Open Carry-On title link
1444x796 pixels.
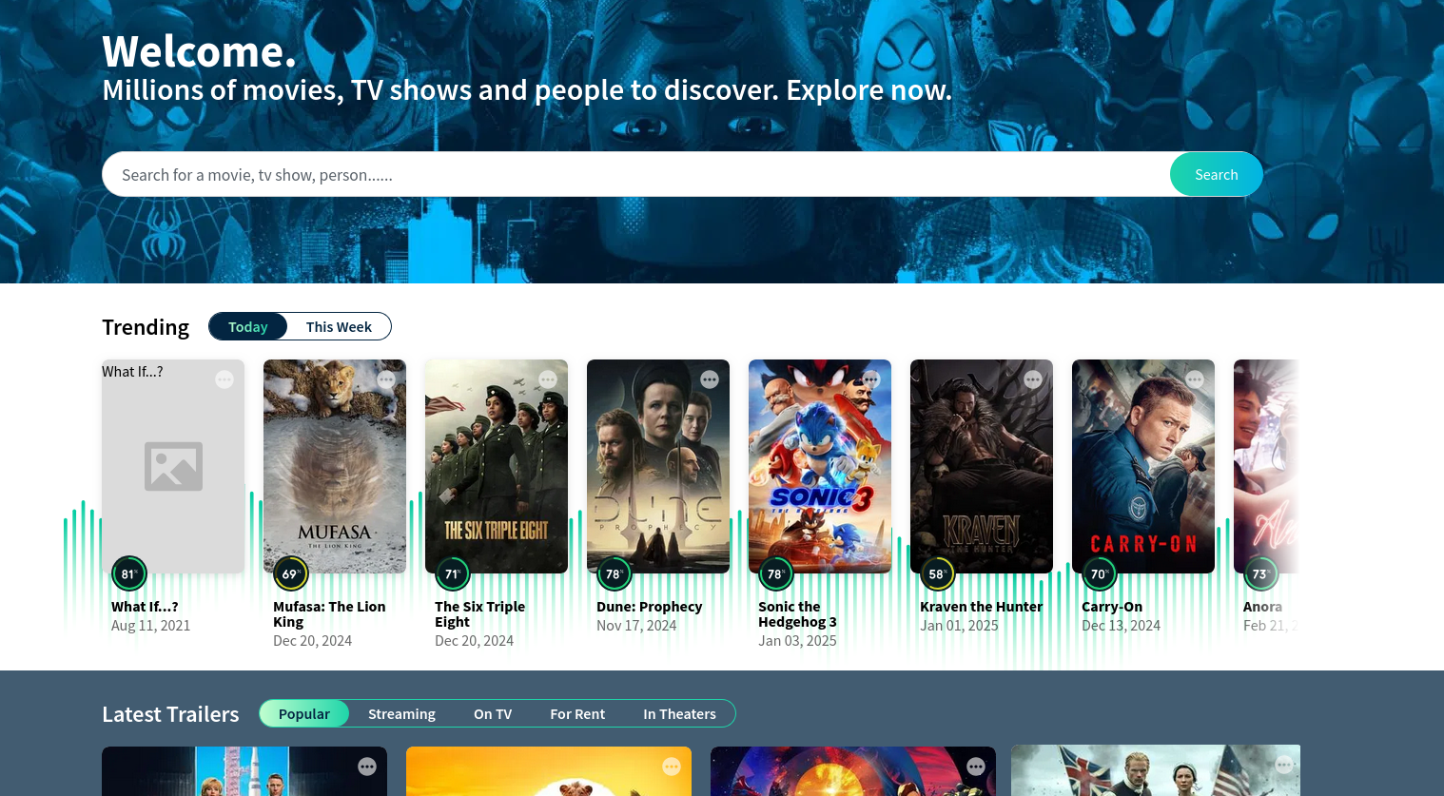[x=1112, y=607]
